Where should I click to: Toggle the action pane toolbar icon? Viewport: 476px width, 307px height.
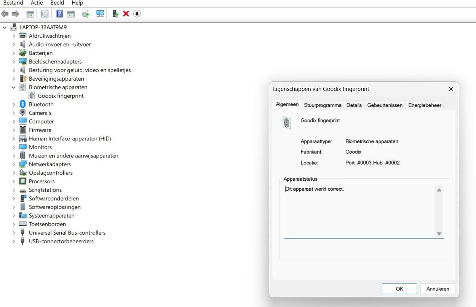point(71,14)
